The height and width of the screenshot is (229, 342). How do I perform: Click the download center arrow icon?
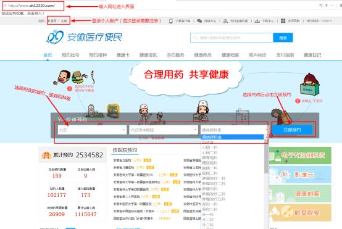257,21
